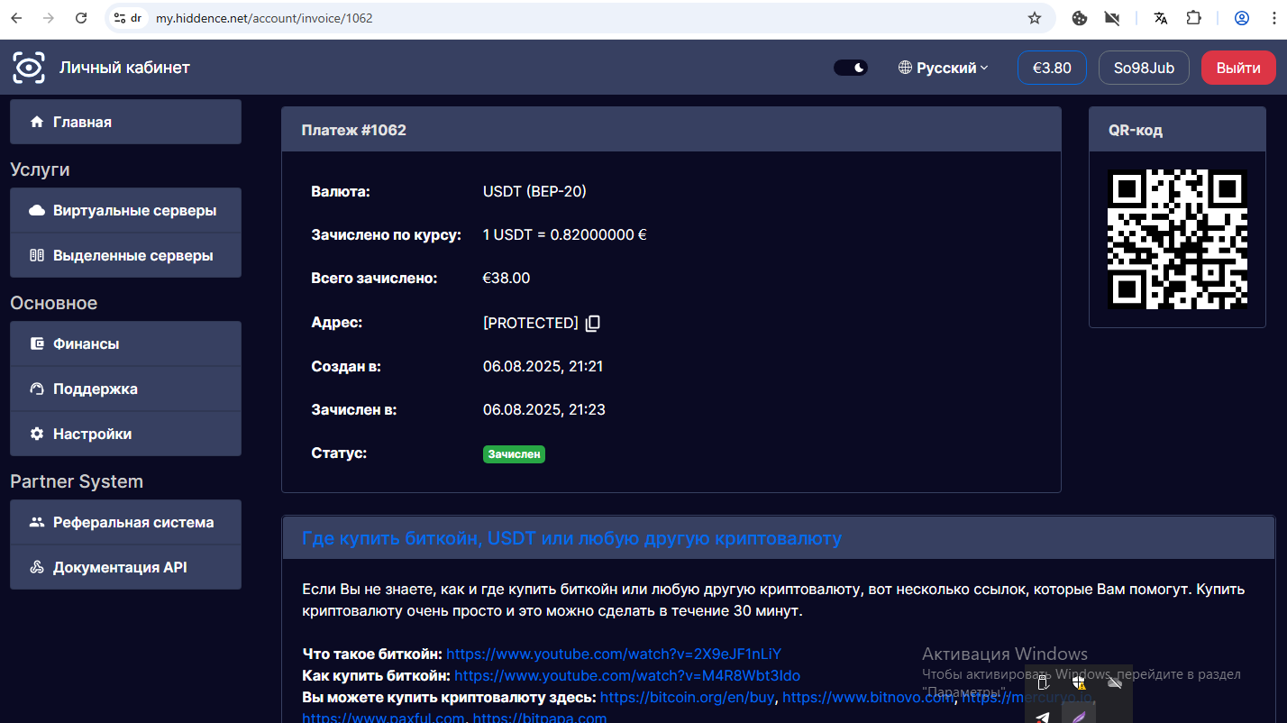Toggle the dark mode switch
The height and width of the screenshot is (723, 1287).
pos(850,68)
